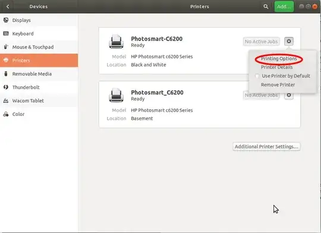Click the Photosmart_C6200 printer name
The image size is (321, 233).
coord(157,92)
